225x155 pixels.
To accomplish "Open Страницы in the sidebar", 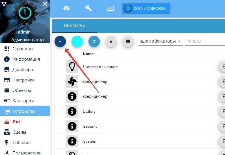I will 25,49.
